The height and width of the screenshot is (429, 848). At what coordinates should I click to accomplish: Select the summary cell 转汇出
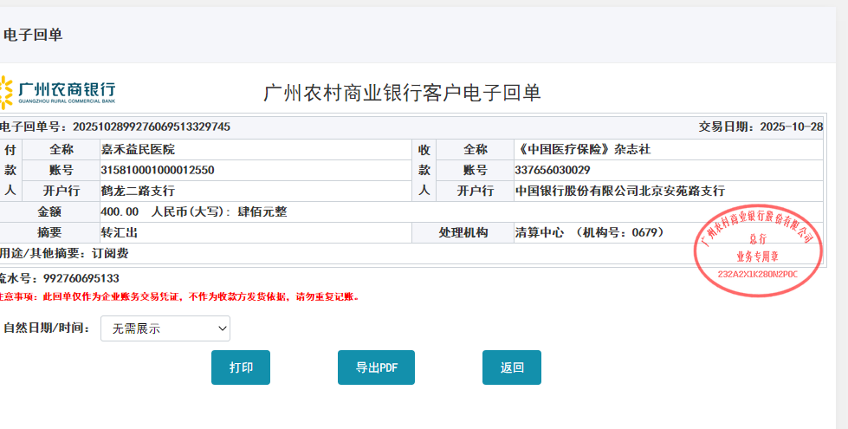(120, 232)
